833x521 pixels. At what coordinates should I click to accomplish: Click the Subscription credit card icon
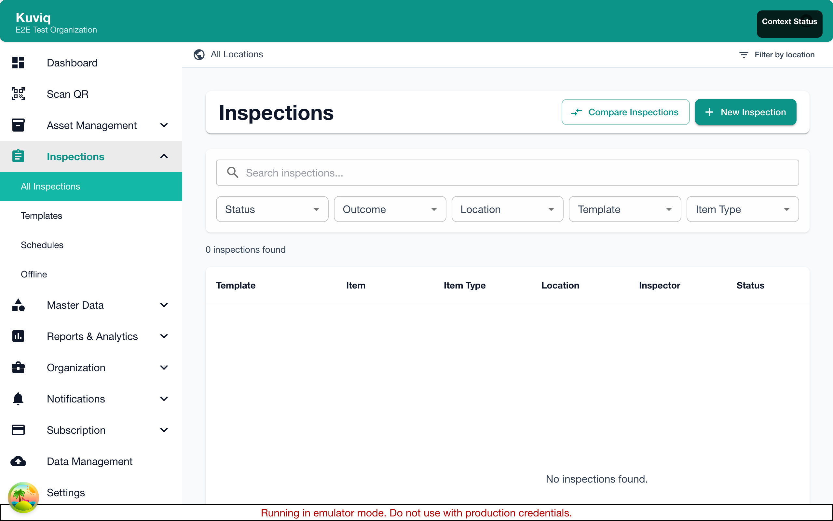pos(18,430)
